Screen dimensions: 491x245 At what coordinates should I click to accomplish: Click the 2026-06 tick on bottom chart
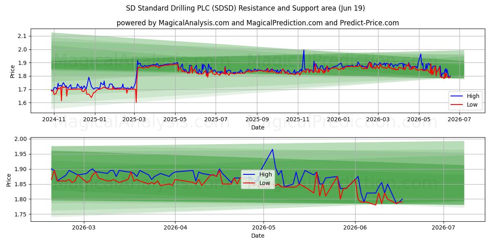click(x=355, y=228)
